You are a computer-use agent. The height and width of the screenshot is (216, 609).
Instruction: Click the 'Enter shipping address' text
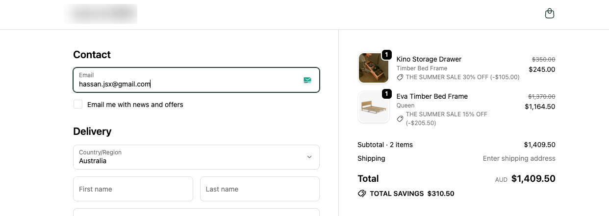519,158
